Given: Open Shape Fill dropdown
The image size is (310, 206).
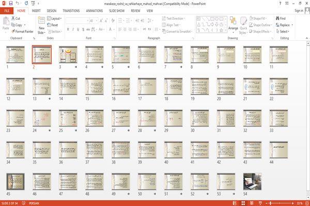Looking at the screenshot, I should coord(258,19).
